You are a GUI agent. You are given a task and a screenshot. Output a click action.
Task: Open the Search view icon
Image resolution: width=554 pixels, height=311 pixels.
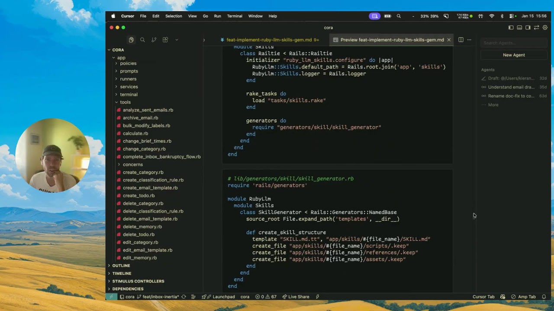coord(142,40)
